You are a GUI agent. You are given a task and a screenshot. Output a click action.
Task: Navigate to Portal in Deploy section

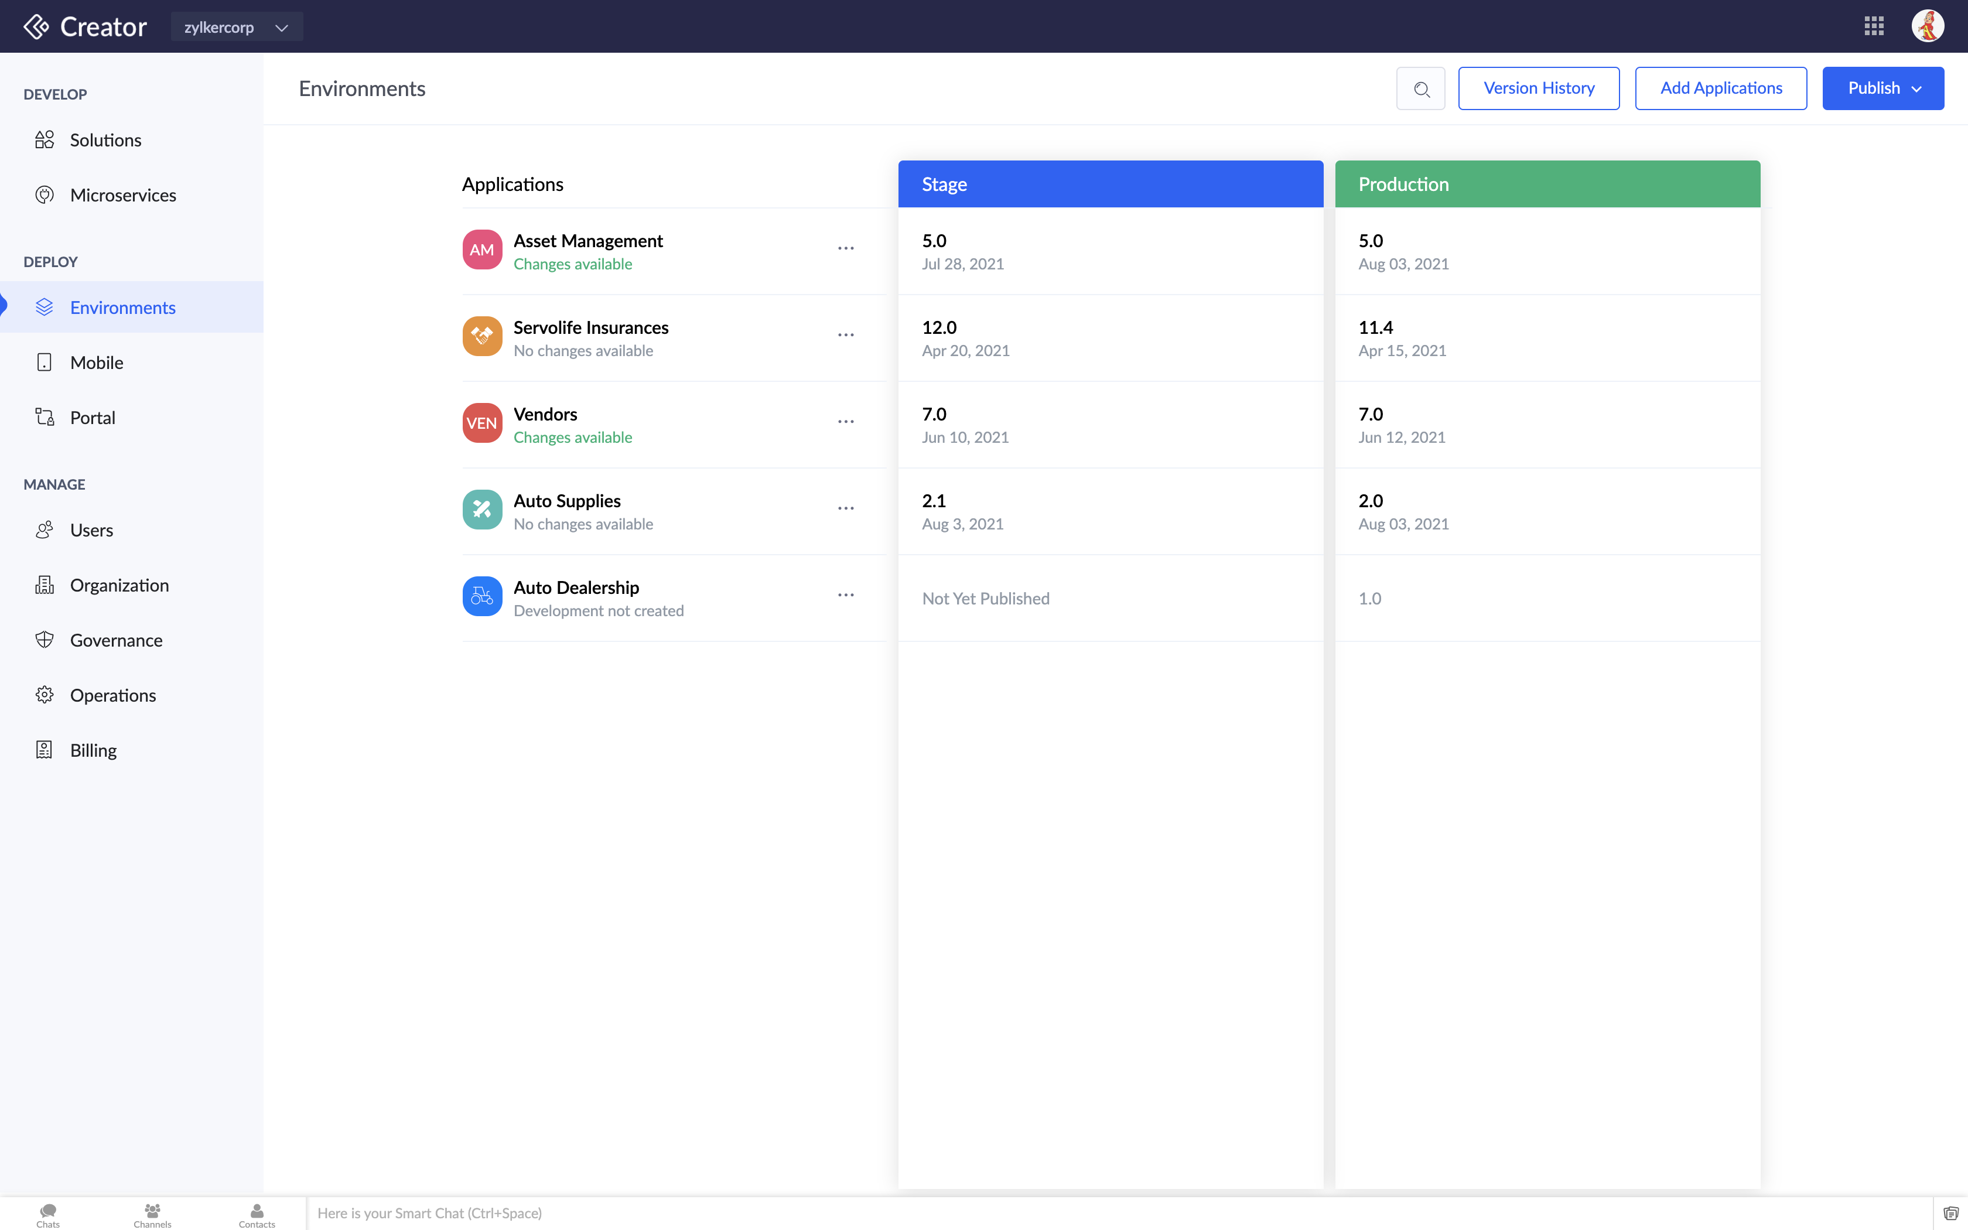(x=92, y=416)
